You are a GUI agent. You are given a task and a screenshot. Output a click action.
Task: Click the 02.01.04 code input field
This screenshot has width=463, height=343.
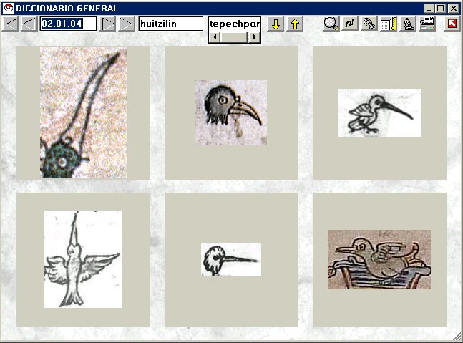point(68,24)
